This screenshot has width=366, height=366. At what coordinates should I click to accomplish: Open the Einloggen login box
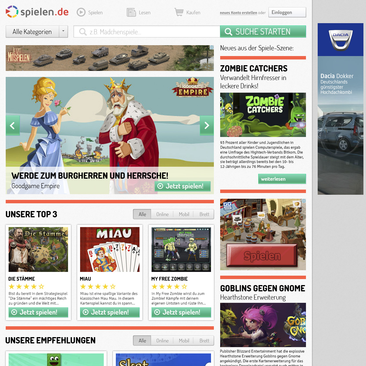287,12
